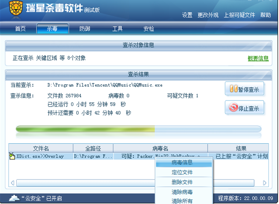Viewport: 279px width, 204px height.
Task: Choose 病毒信息 in the context menu
Action: click(184, 163)
